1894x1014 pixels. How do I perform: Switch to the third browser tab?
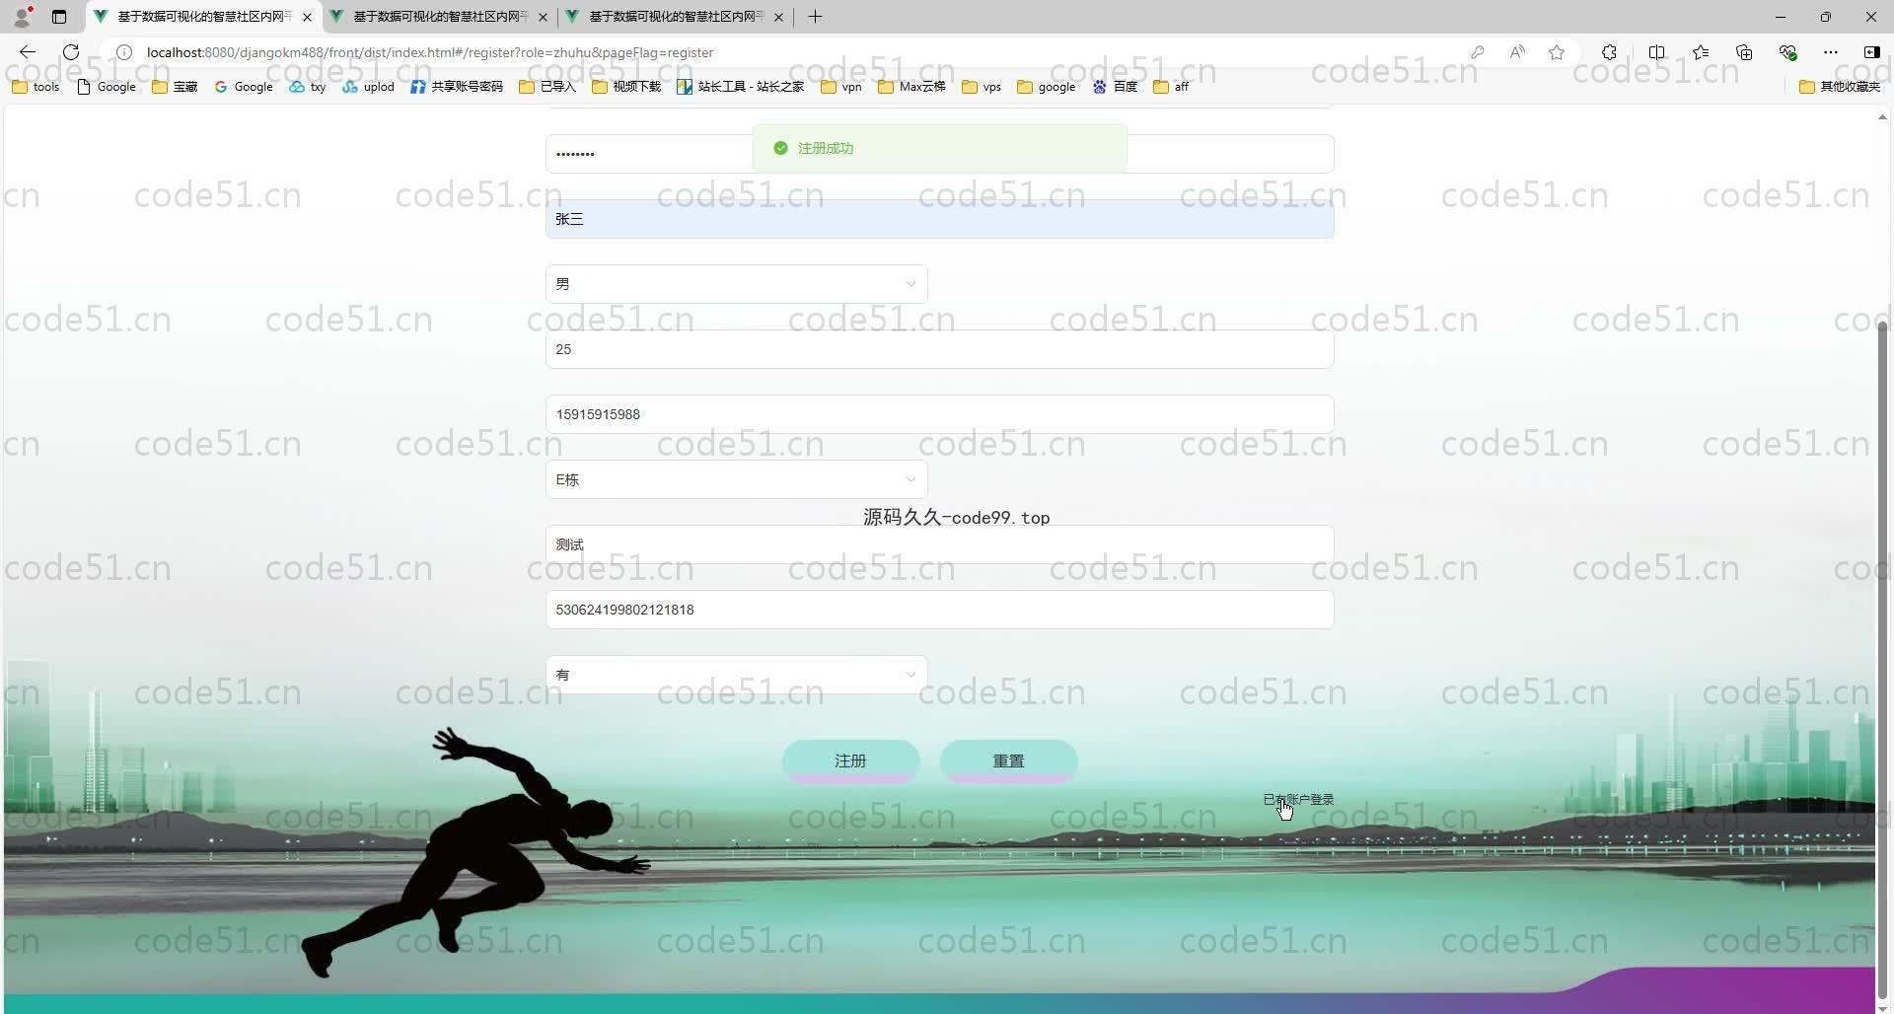coord(676,17)
